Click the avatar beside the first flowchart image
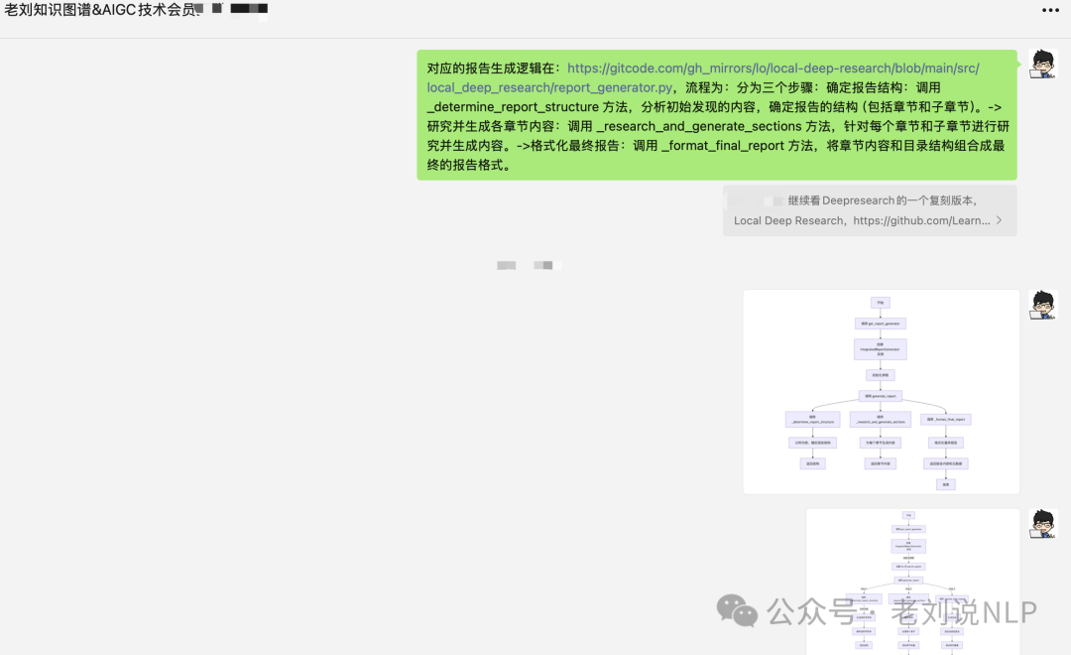 [1043, 305]
